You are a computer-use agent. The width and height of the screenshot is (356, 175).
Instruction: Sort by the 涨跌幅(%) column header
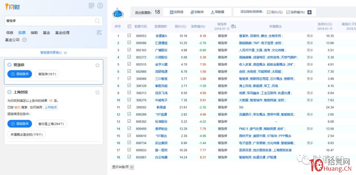tap(198, 27)
